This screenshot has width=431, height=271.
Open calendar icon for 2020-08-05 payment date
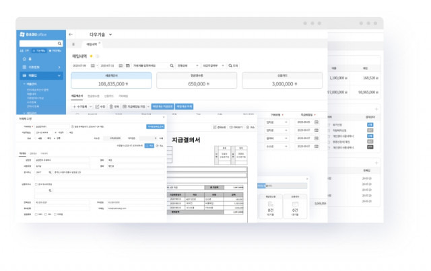click(317, 122)
